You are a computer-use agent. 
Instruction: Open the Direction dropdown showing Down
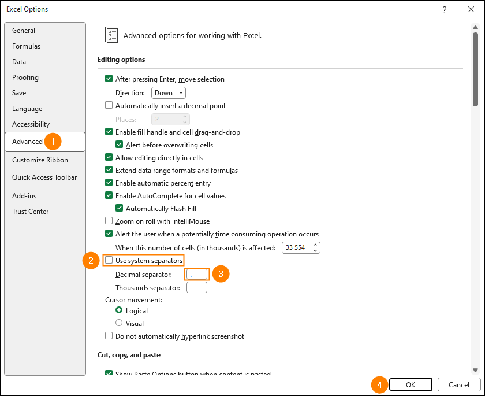click(169, 93)
